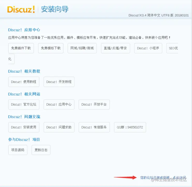Open Discuz! 应用中心 button
This screenshot has width=192, height=187.
point(59,105)
